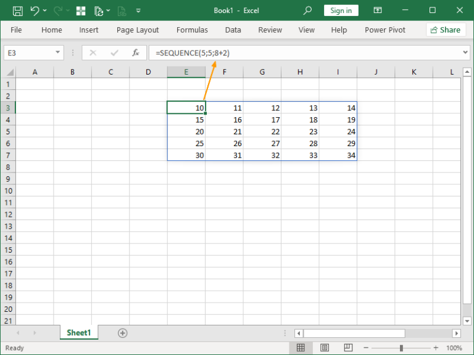Click the Sign in button
Screen dimensions: 474x355
coord(341,10)
